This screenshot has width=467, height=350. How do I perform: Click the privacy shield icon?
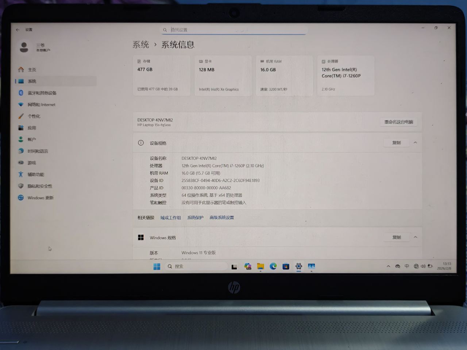(21, 186)
